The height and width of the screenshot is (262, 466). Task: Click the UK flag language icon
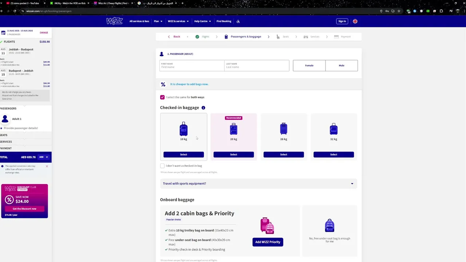coord(355,21)
